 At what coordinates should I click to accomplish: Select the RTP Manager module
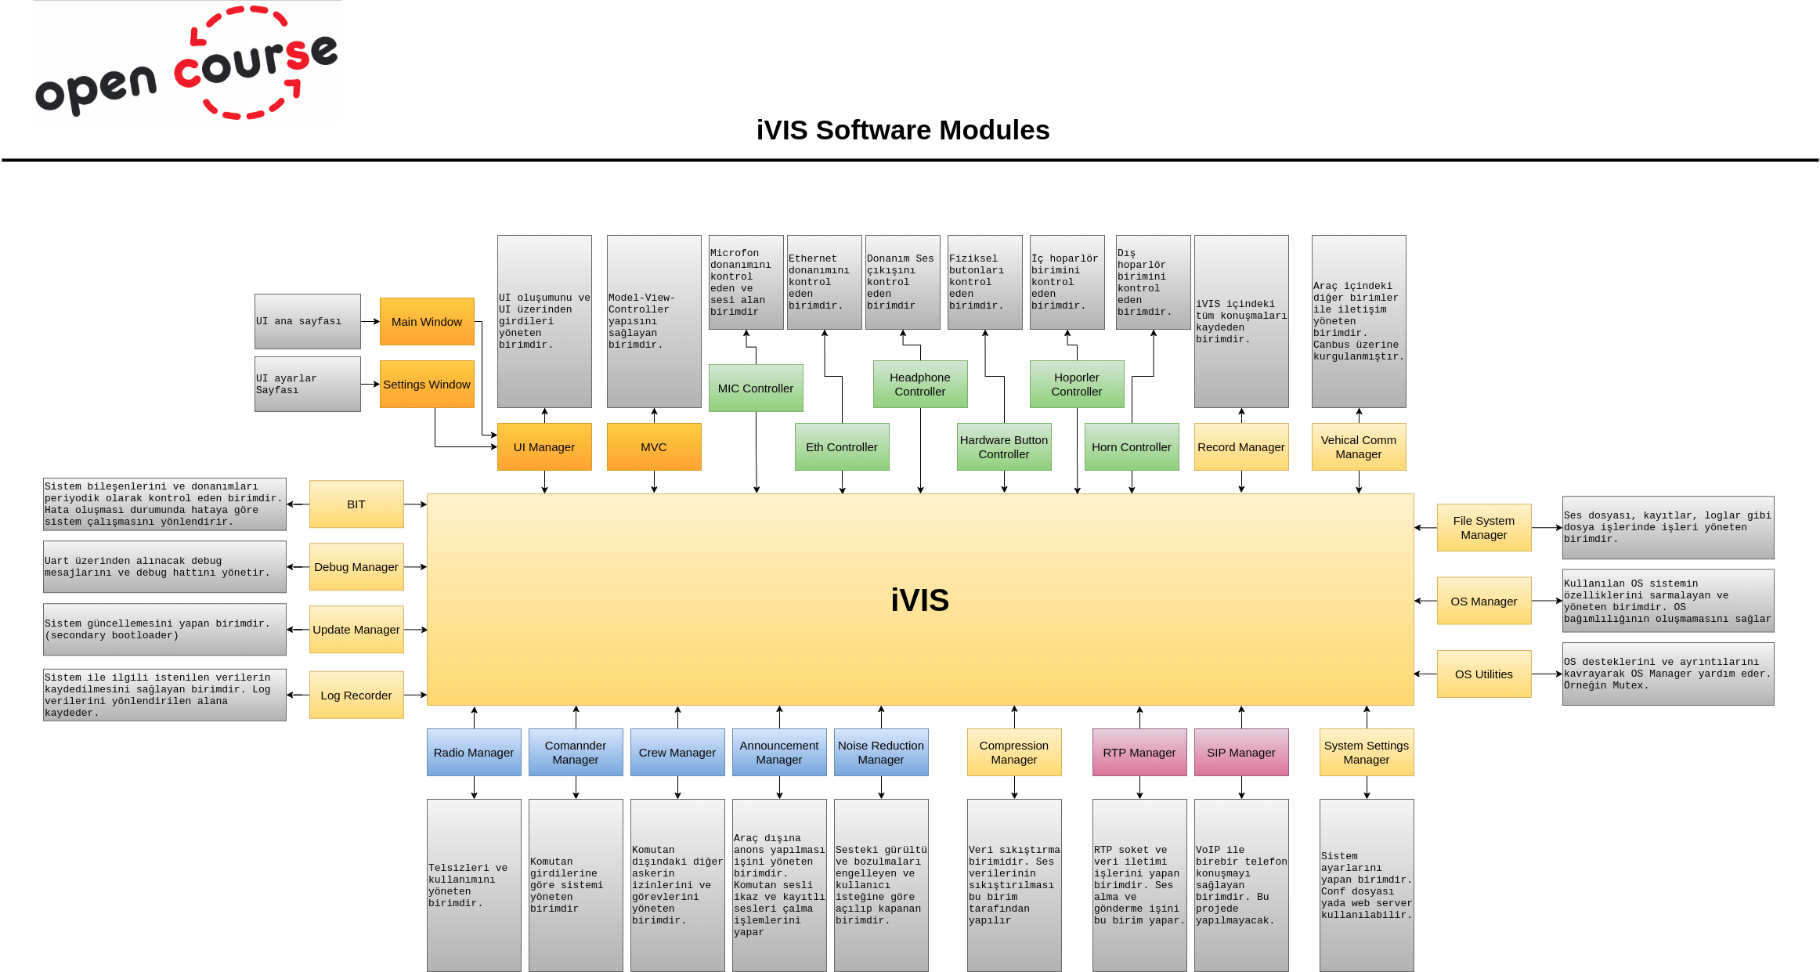tap(1139, 752)
